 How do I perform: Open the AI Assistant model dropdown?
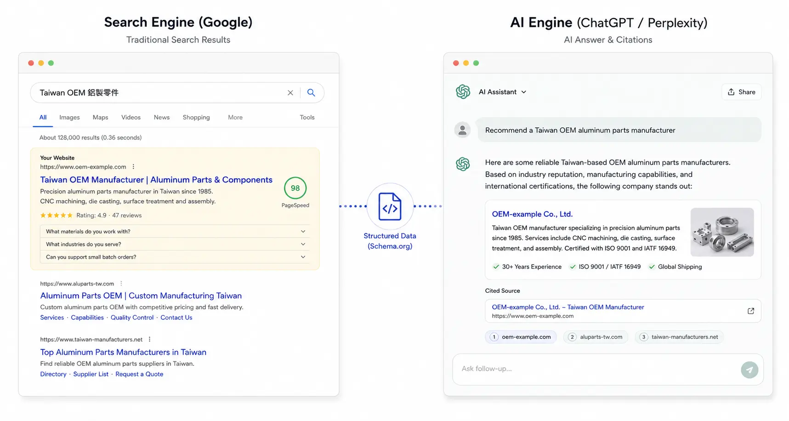(x=503, y=92)
